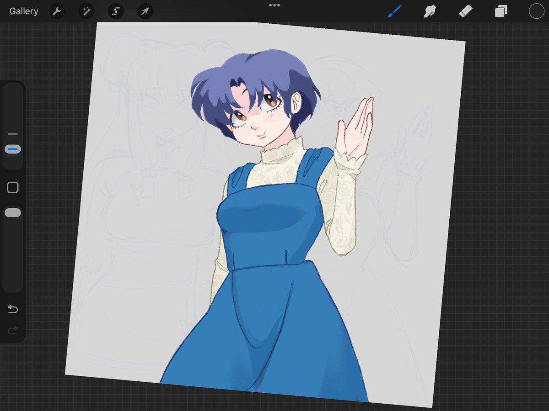Open the Layers panel
This screenshot has height=411, width=549.
501,11
